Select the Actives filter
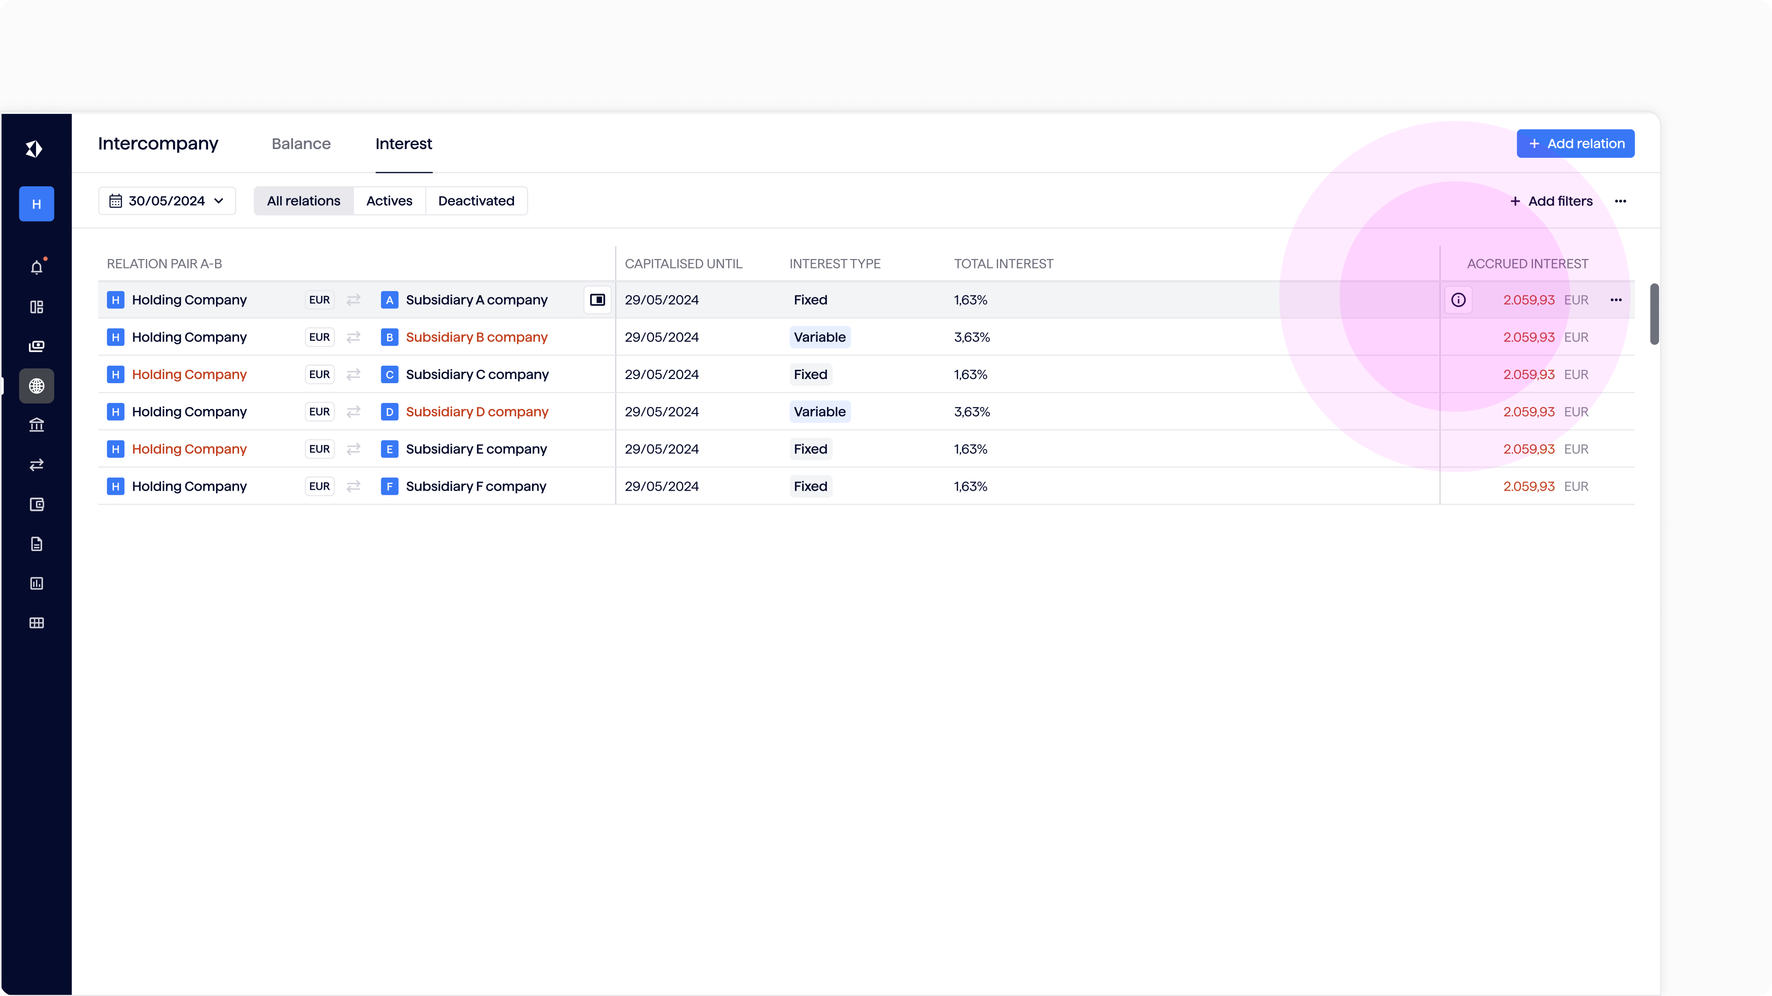Screen dimensions: 1772x996 [x=389, y=201]
